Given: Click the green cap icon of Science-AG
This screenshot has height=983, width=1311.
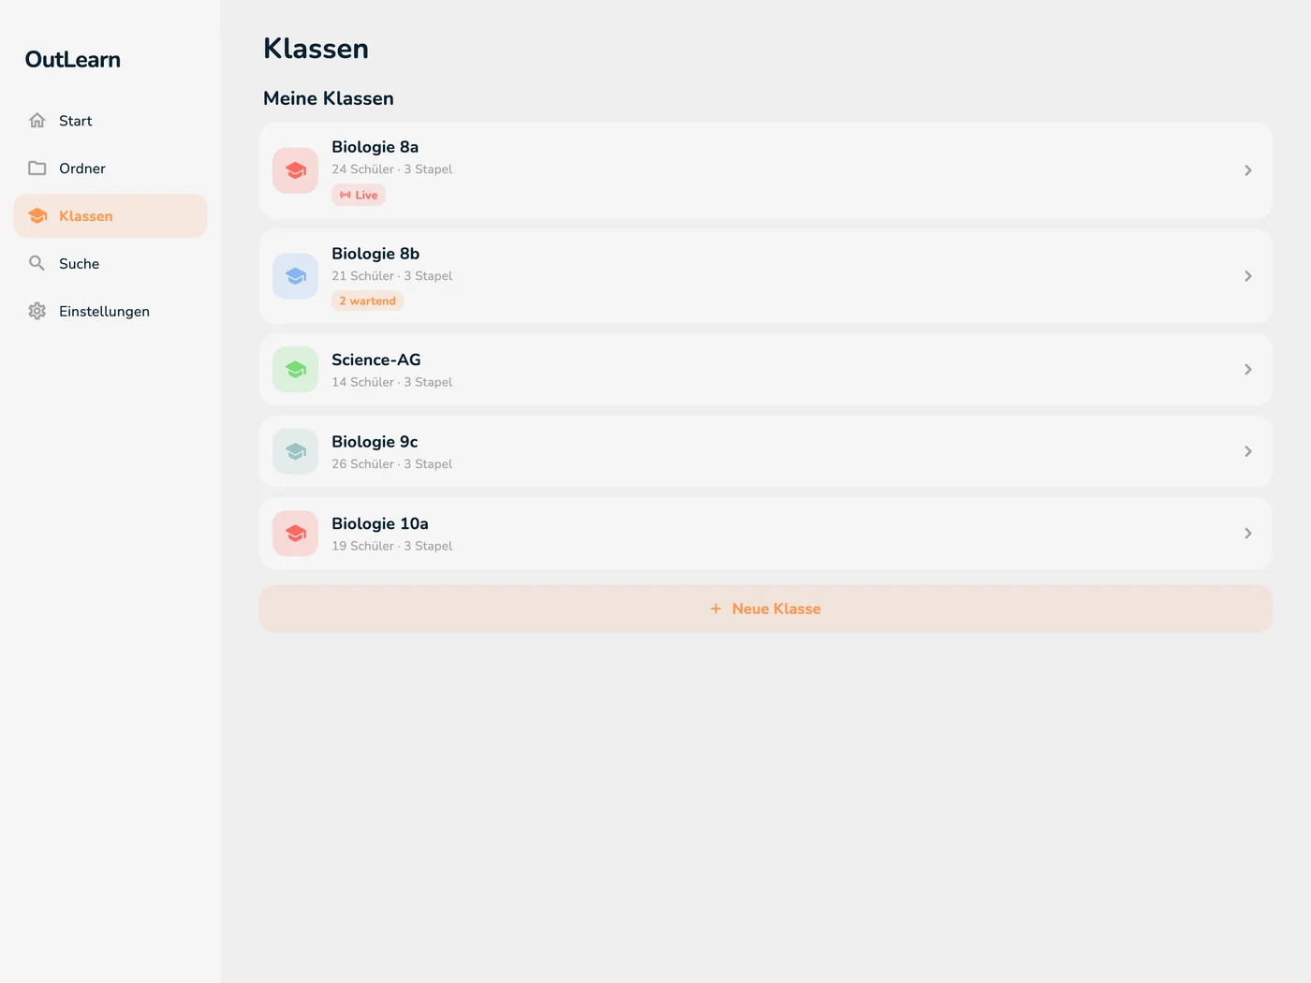Looking at the screenshot, I should [296, 370].
